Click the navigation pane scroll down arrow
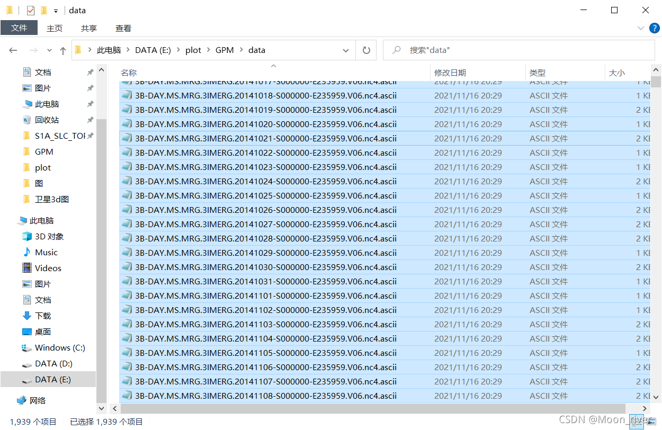Viewport: 662px width, 430px height. point(101,408)
